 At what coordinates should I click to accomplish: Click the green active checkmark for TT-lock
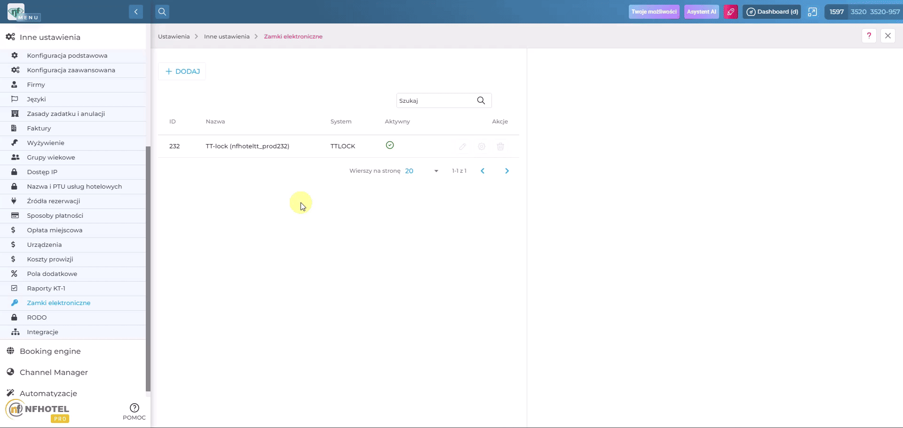pyautogui.click(x=389, y=145)
